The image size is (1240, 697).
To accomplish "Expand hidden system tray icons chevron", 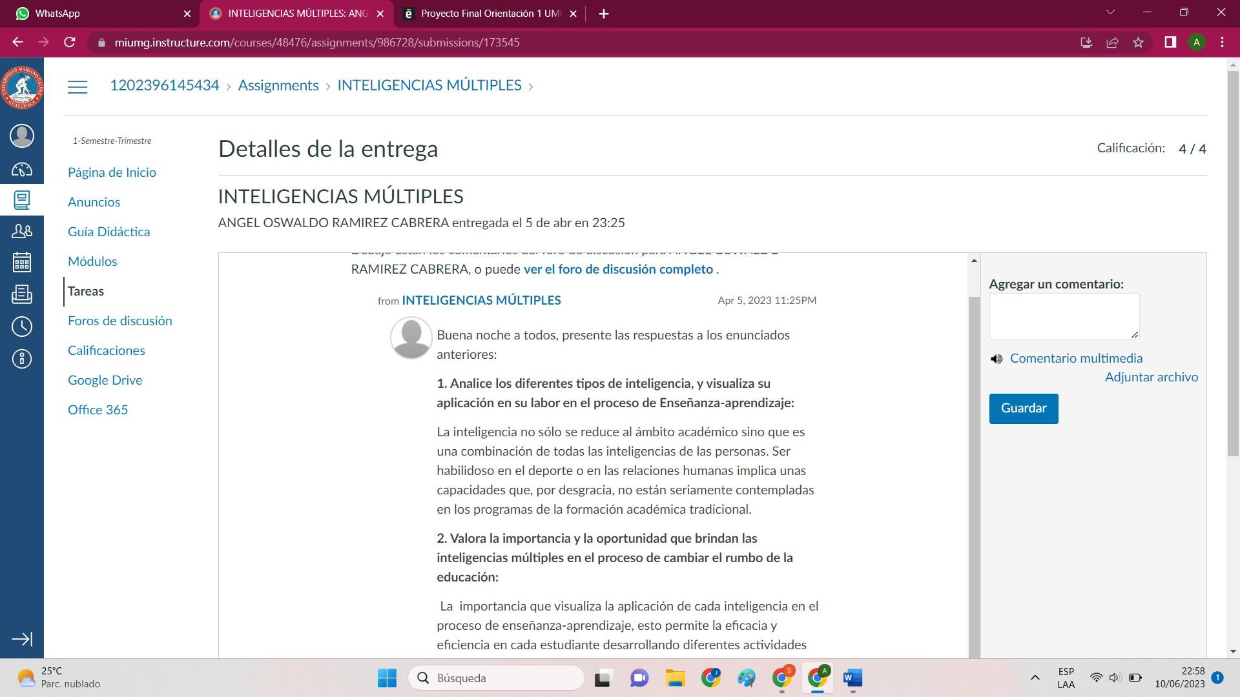I will click(1035, 678).
